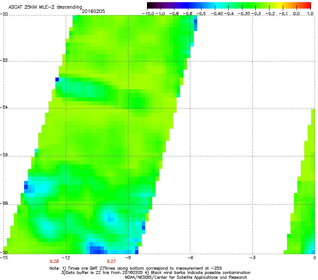Select the "-0.8" color scale label
318x280 pixels.
(x=174, y=14)
